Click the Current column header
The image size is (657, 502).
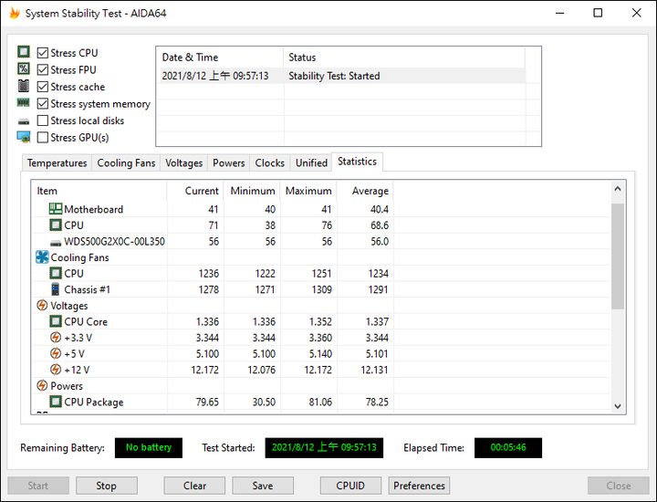tap(195, 191)
